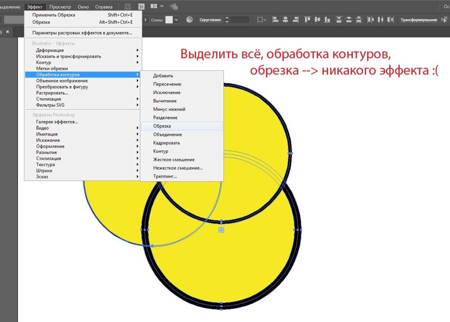Click the arrow button before Стиль
Screen dimensions: 450x322
pyautogui.click(x=146, y=20)
